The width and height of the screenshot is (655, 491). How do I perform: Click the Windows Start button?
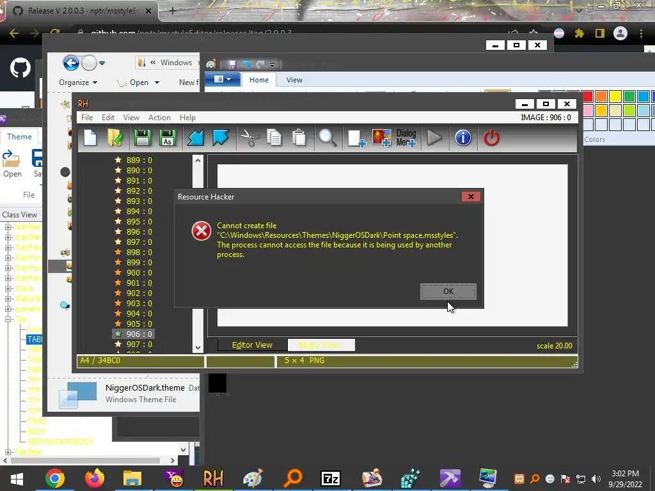pyautogui.click(x=17, y=478)
